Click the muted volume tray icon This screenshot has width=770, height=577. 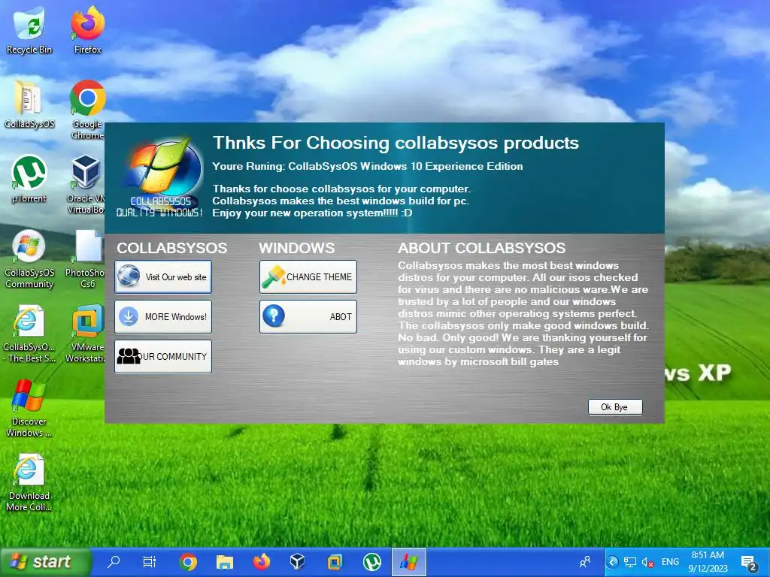pos(647,562)
